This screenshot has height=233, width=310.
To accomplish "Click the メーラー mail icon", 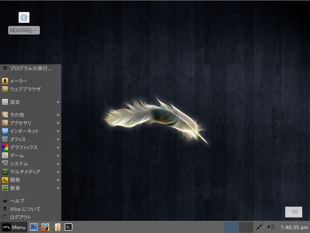I will coord(5,81).
